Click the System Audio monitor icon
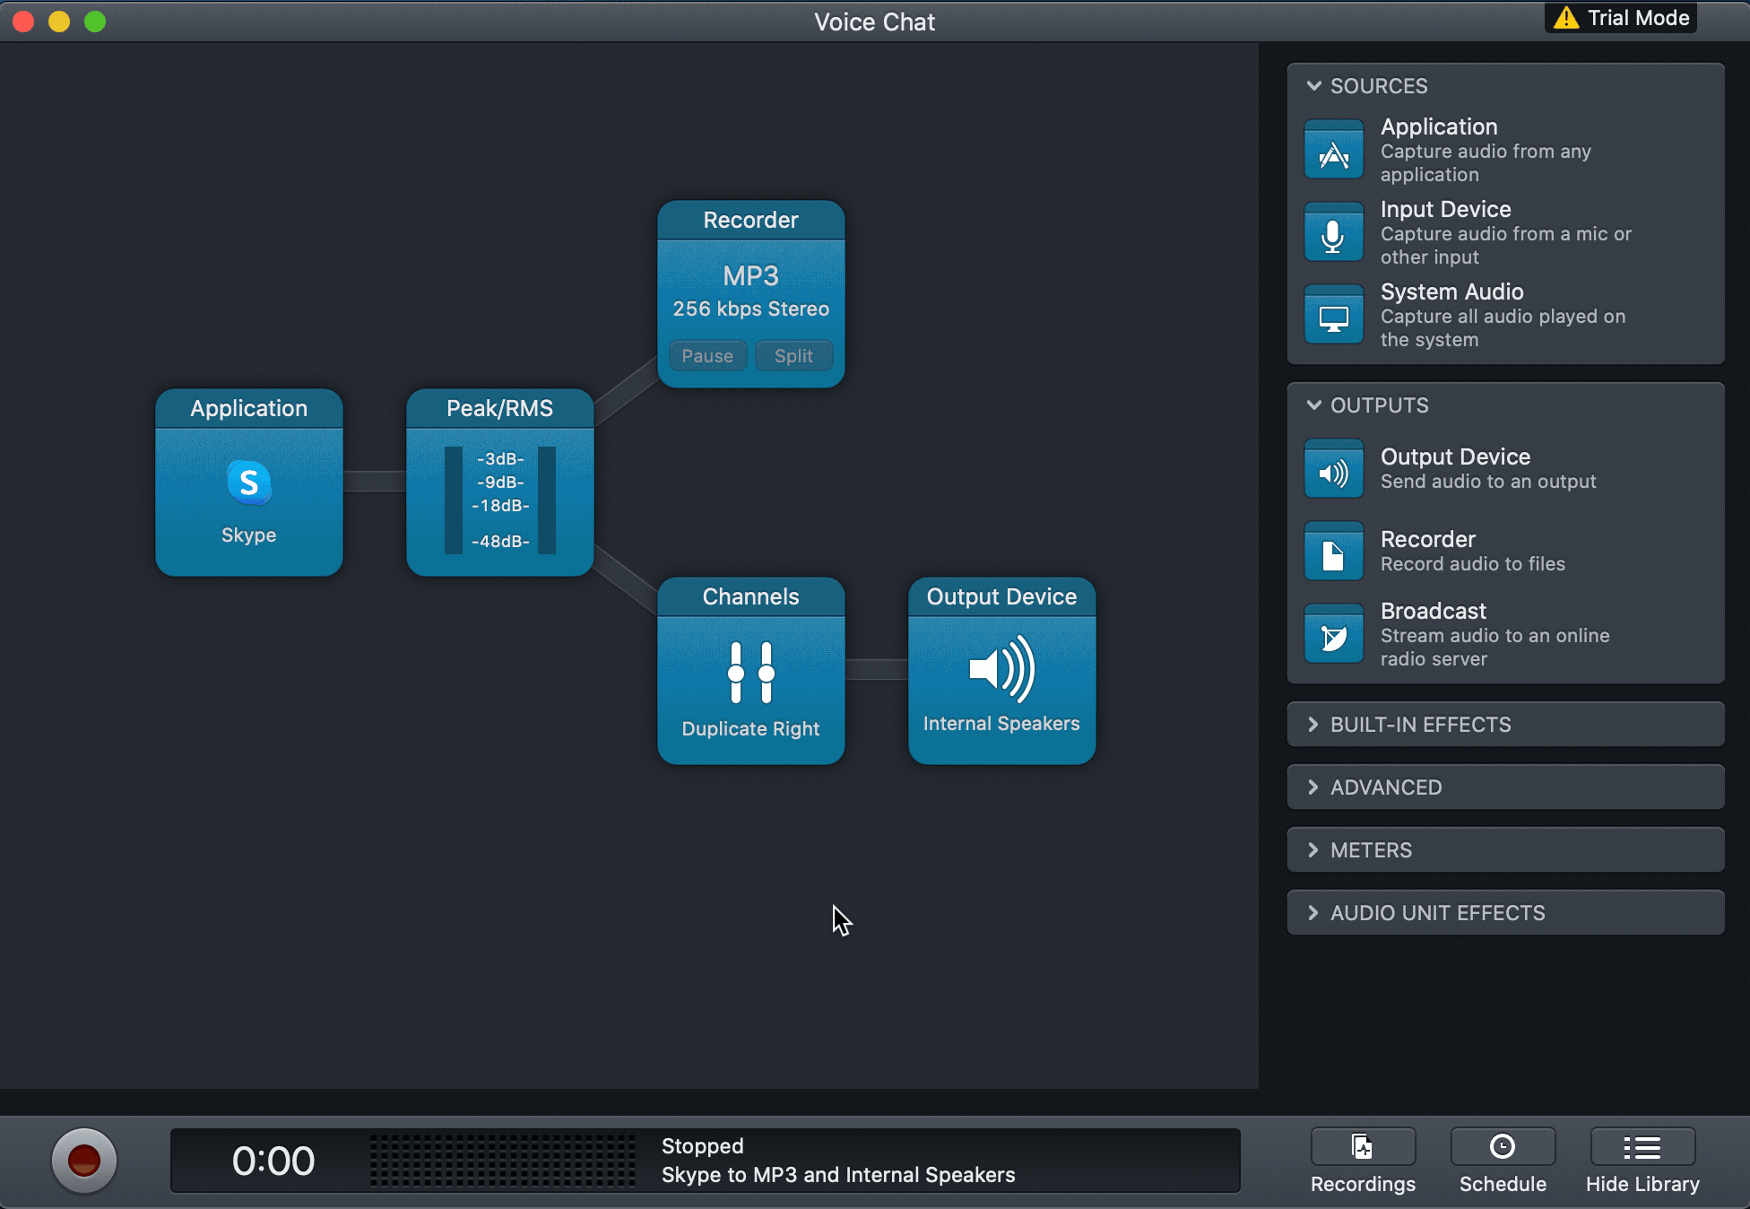 point(1333,315)
